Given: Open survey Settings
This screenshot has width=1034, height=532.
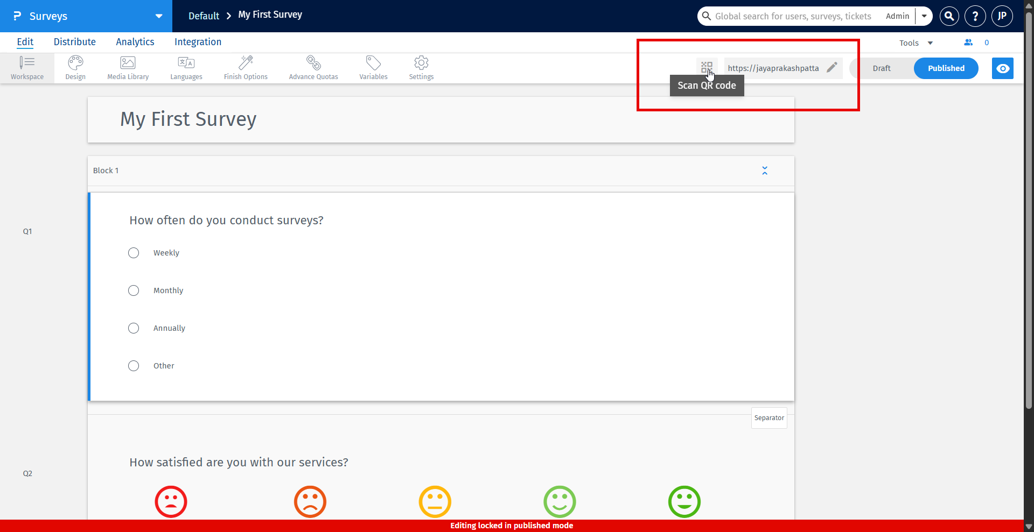Looking at the screenshot, I should click(x=421, y=67).
